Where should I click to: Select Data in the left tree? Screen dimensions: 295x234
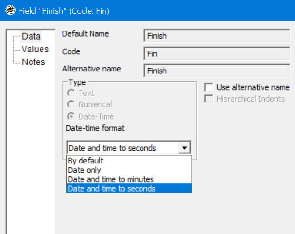[x=31, y=36]
